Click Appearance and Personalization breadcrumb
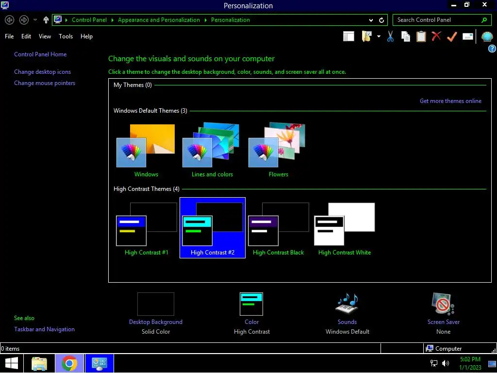 (159, 20)
